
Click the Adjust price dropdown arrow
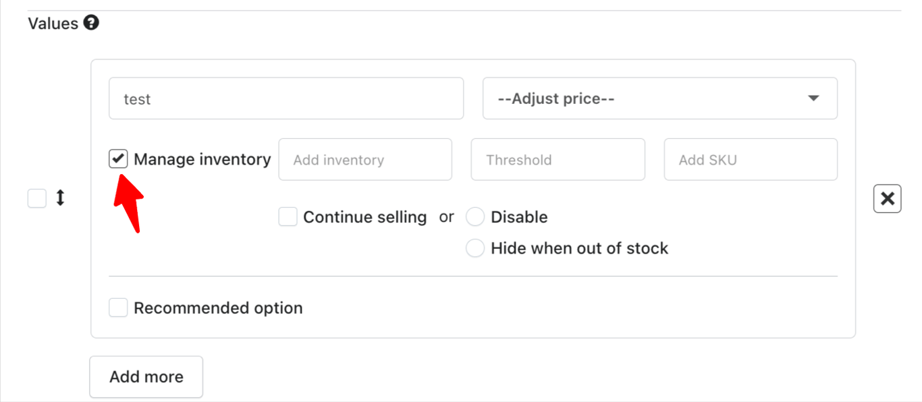pyautogui.click(x=813, y=98)
